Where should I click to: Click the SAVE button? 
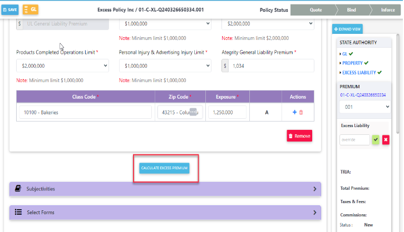10,10
